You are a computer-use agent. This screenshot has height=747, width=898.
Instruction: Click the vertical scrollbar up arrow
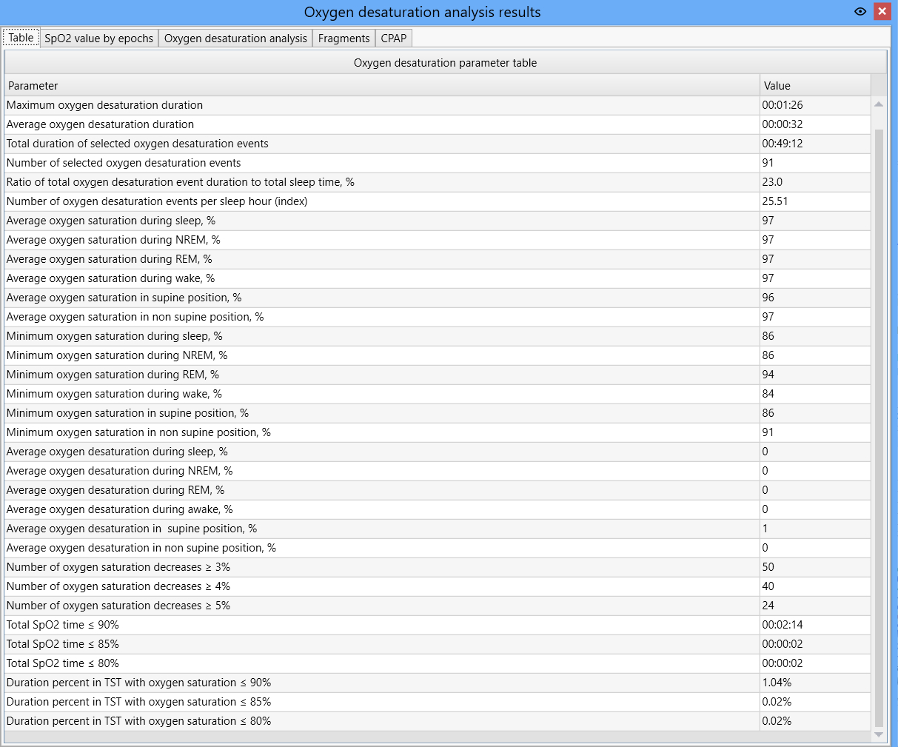point(879,105)
